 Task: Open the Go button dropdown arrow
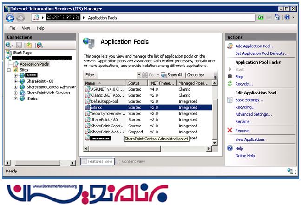click(x=158, y=75)
